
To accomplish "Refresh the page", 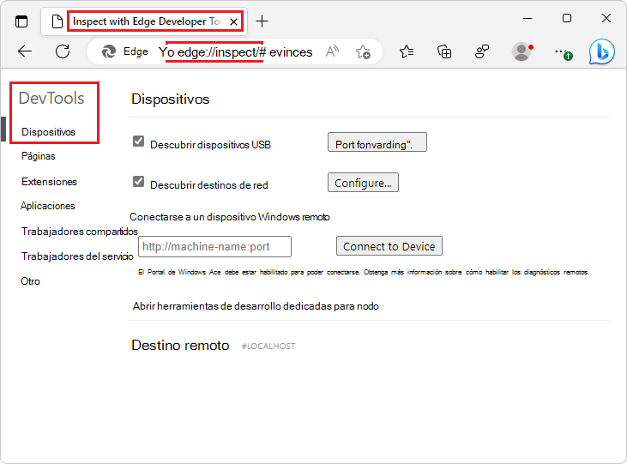I will click(x=63, y=51).
